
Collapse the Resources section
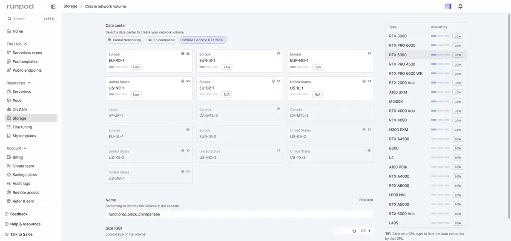[x=29, y=83]
